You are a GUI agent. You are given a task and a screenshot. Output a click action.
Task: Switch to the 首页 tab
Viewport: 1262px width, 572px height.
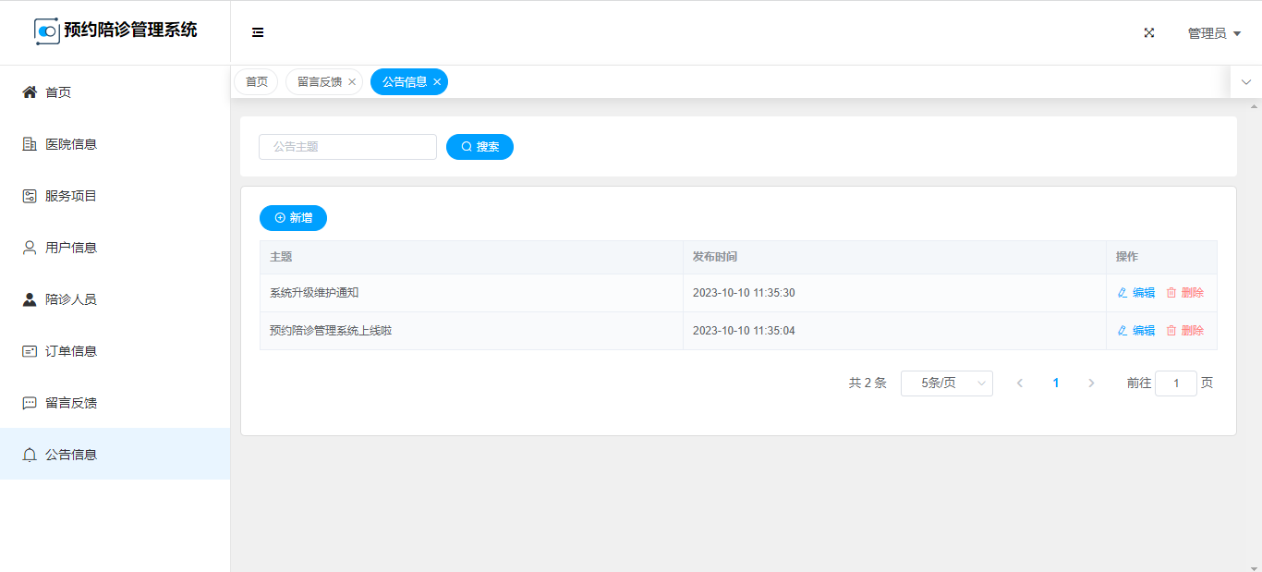(x=256, y=82)
